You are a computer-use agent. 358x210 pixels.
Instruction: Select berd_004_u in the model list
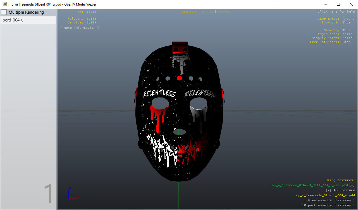pyautogui.click(x=28, y=20)
